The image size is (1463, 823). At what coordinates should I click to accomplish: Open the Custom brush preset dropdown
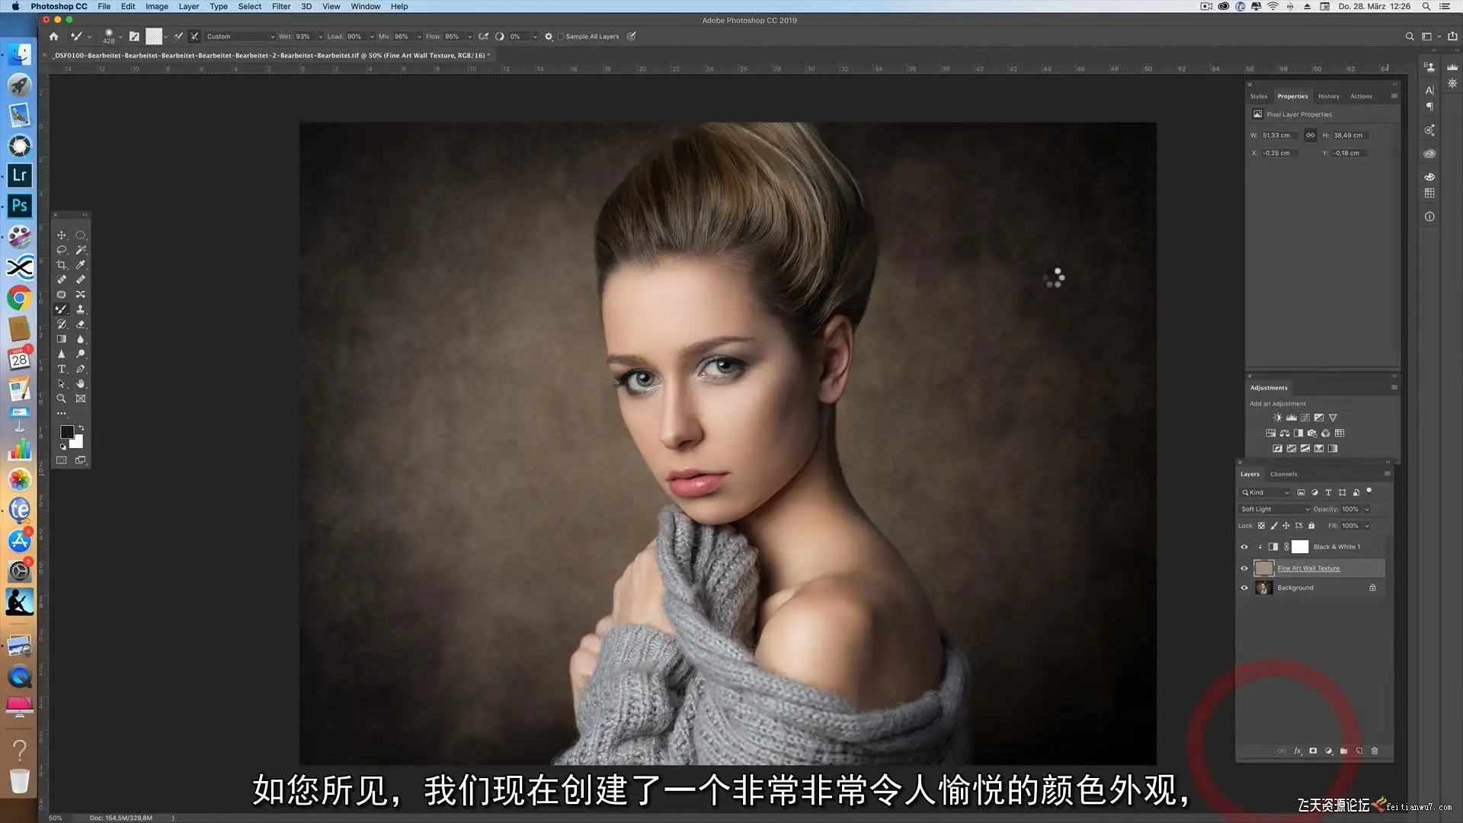coord(240,37)
